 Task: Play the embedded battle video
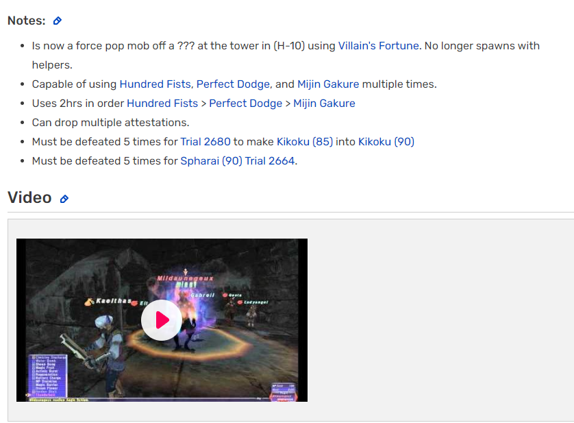(x=162, y=320)
